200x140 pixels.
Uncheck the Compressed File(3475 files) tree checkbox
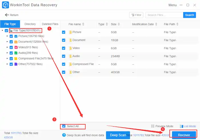coord(11,59)
